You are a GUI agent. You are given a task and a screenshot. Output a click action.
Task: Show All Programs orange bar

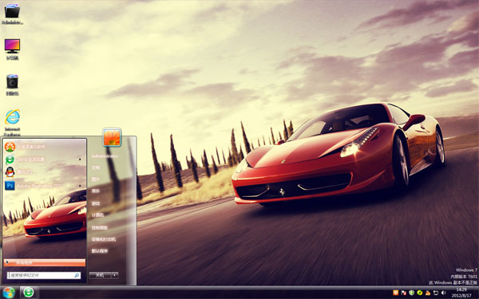coord(45,262)
